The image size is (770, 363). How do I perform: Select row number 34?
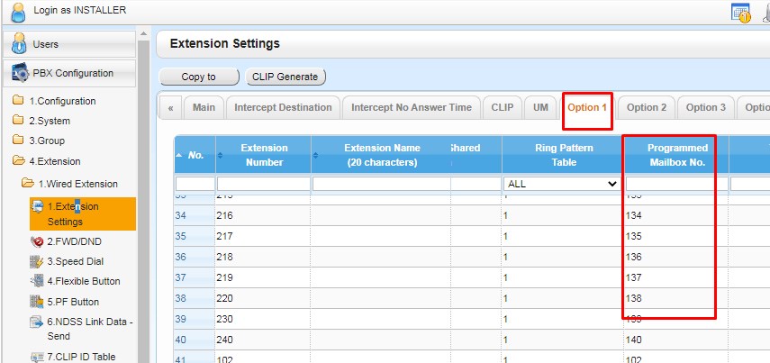coord(195,215)
